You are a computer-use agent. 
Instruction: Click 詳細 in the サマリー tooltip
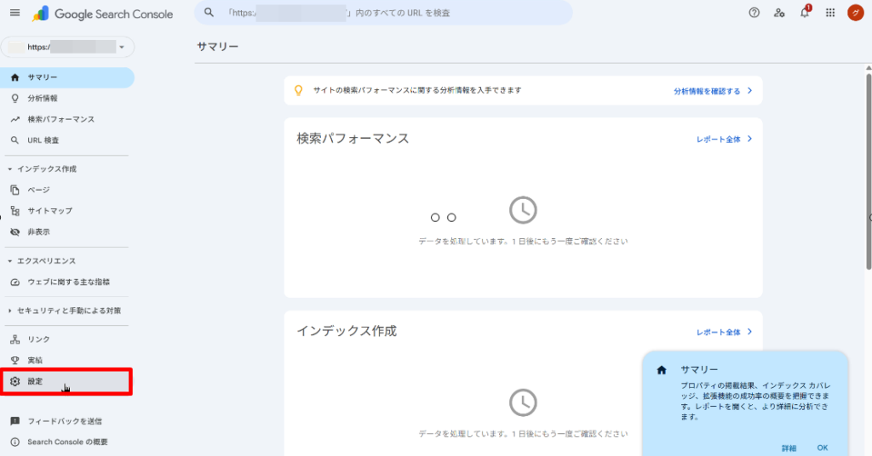pos(789,447)
